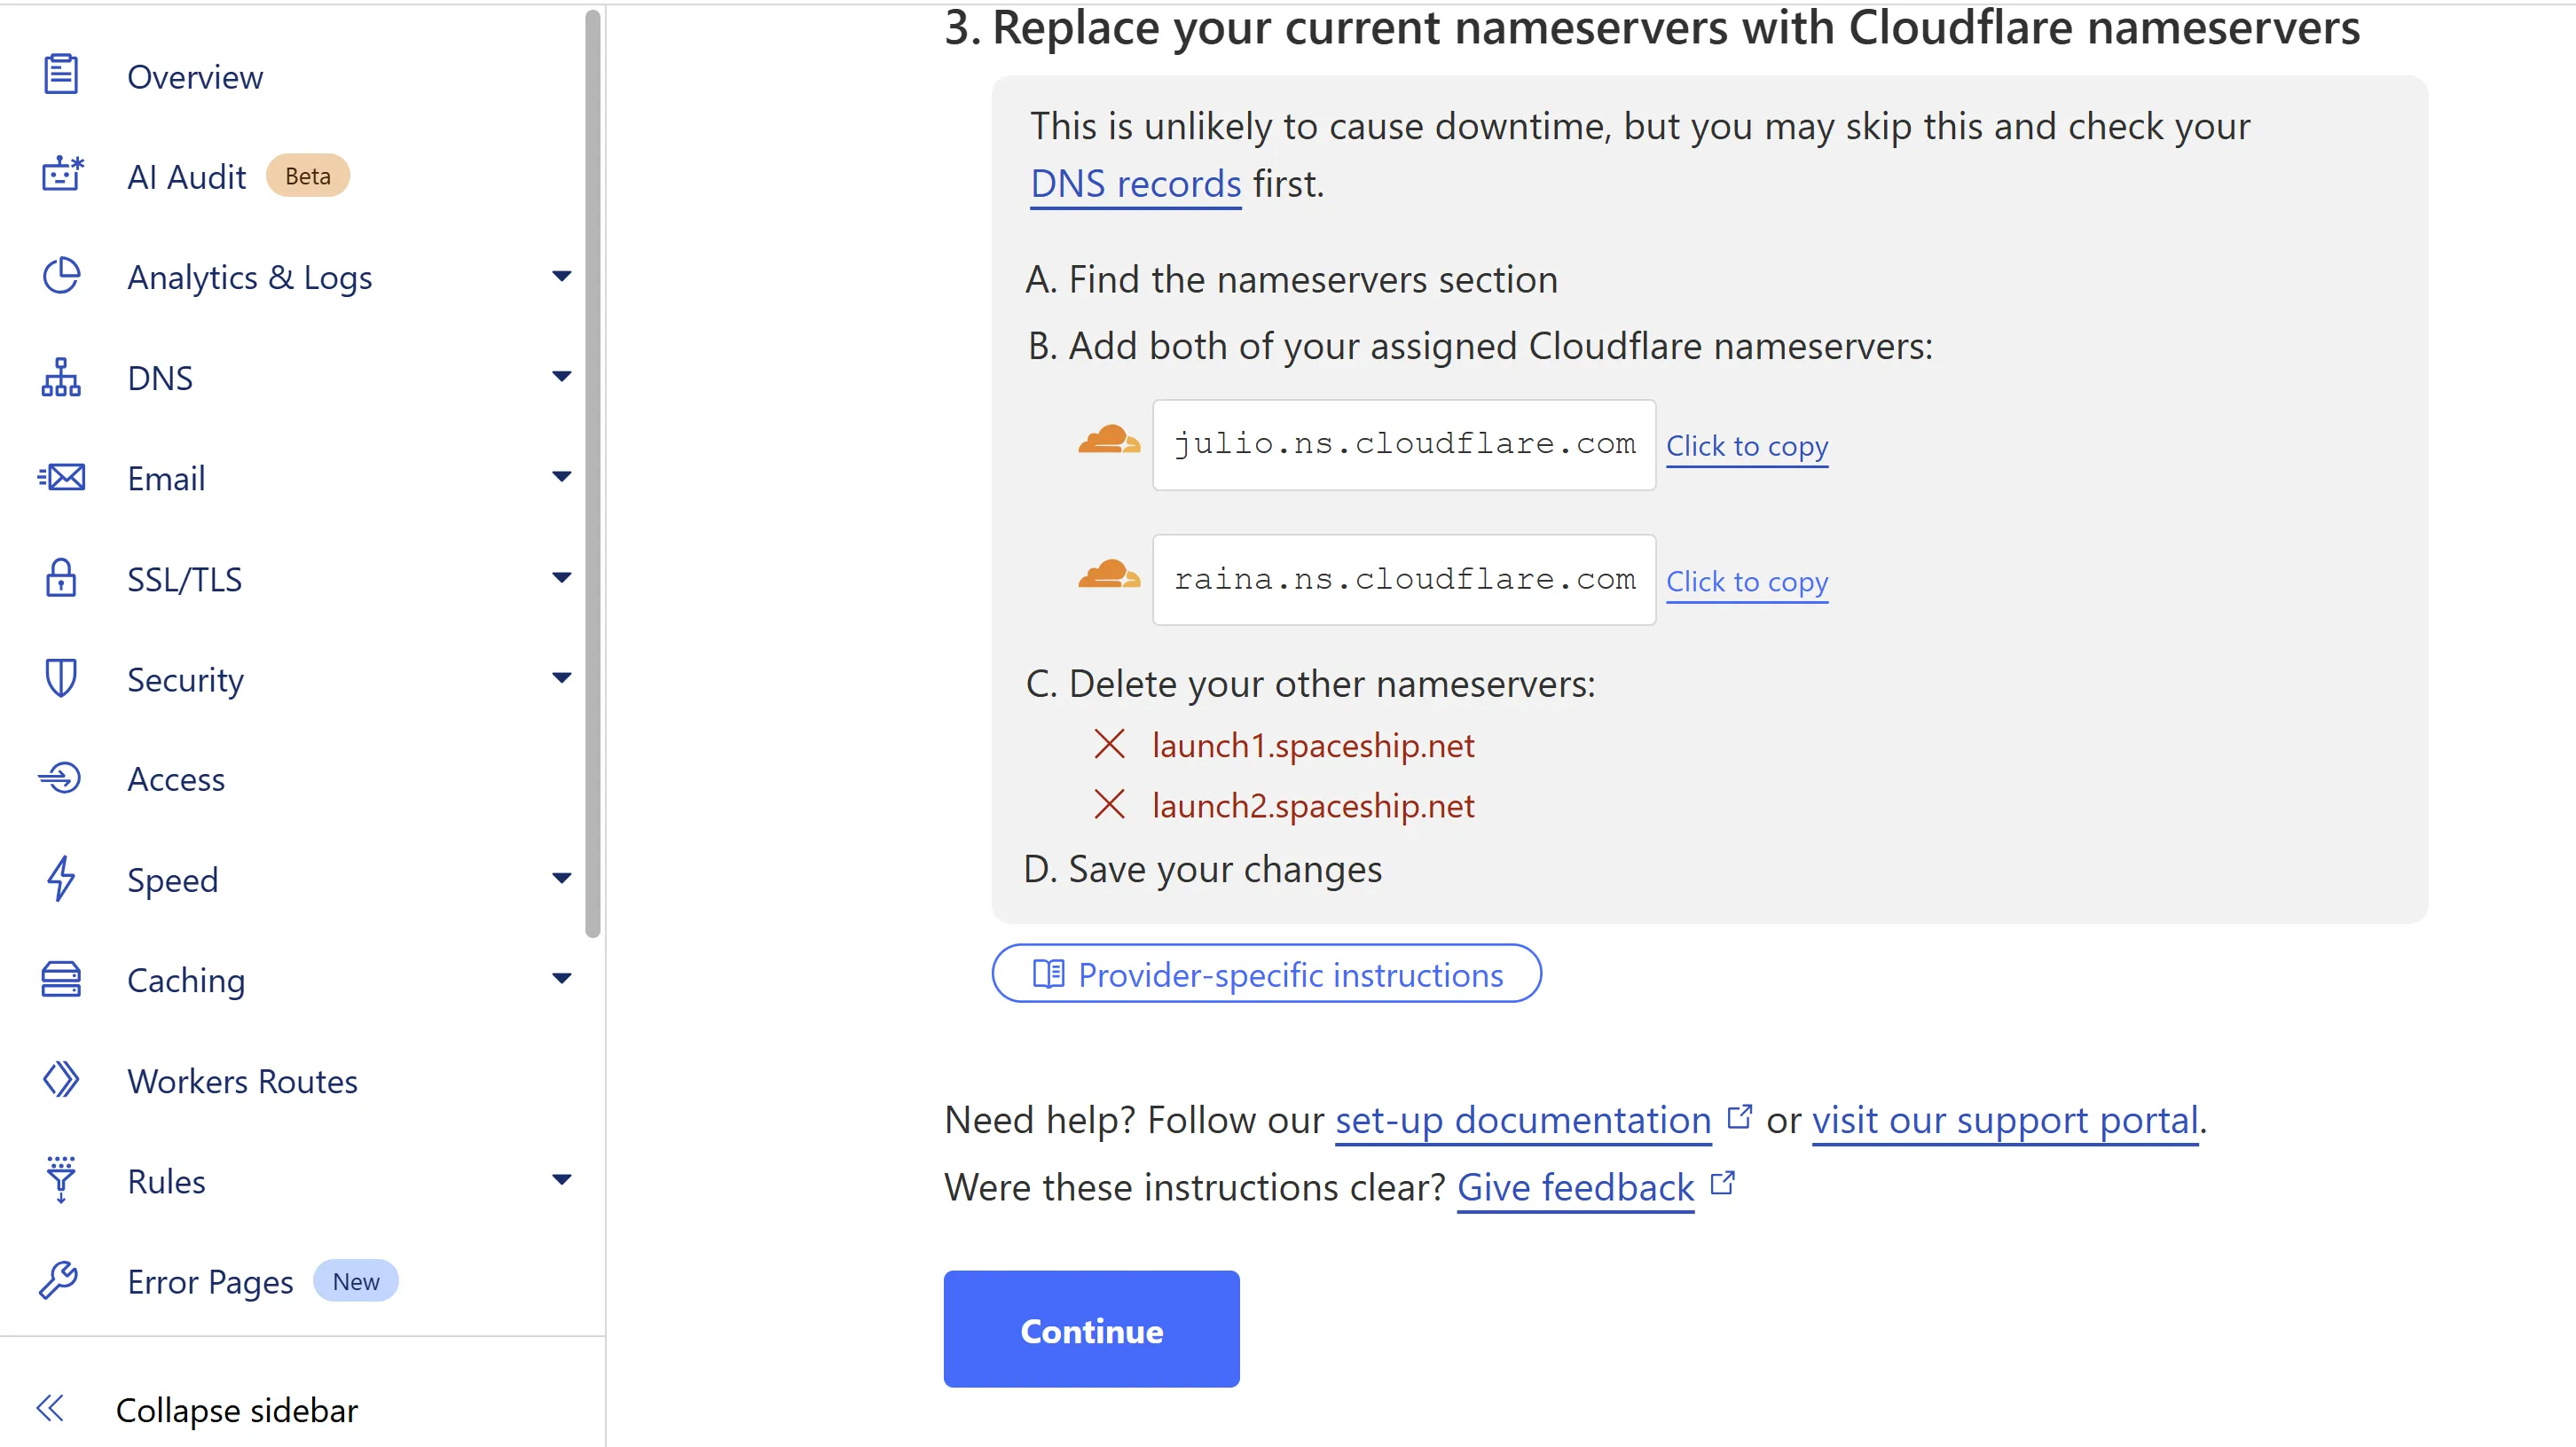Click the Cloudflare cloud icon beside raina nameserver
Image resolution: width=2576 pixels, height=1447 pixels.
pos(1109,575)
